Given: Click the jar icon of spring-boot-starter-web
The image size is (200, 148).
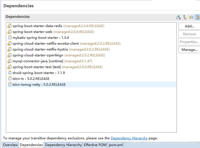Looking at the screenshot, I should (10, 32).
